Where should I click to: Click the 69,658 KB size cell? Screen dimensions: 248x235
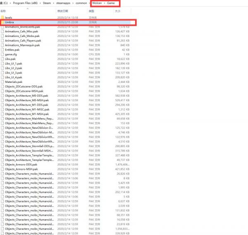pos(123,119)
